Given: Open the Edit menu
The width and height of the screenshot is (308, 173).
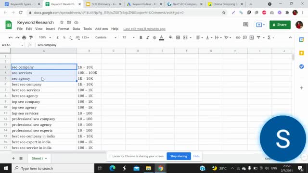Looking at the screenshot, I should pyautogui.click(x=29, y=29).
